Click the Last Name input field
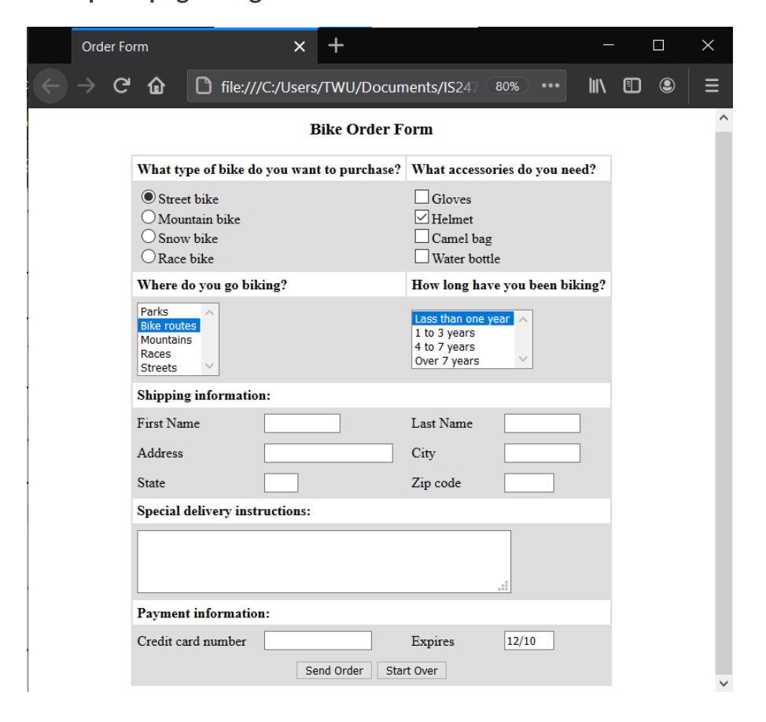 [543, 424]
